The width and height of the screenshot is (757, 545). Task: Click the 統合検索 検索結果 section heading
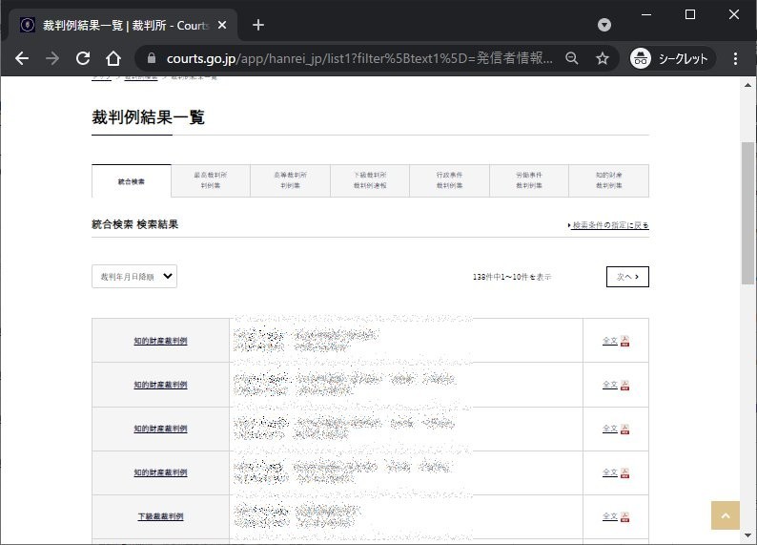point(134,224)
